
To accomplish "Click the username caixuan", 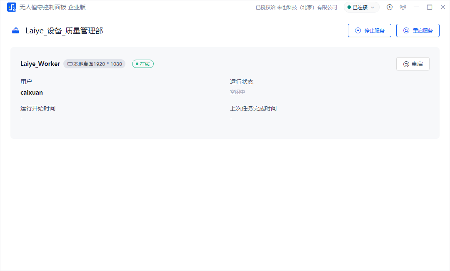I will (32, 93).
